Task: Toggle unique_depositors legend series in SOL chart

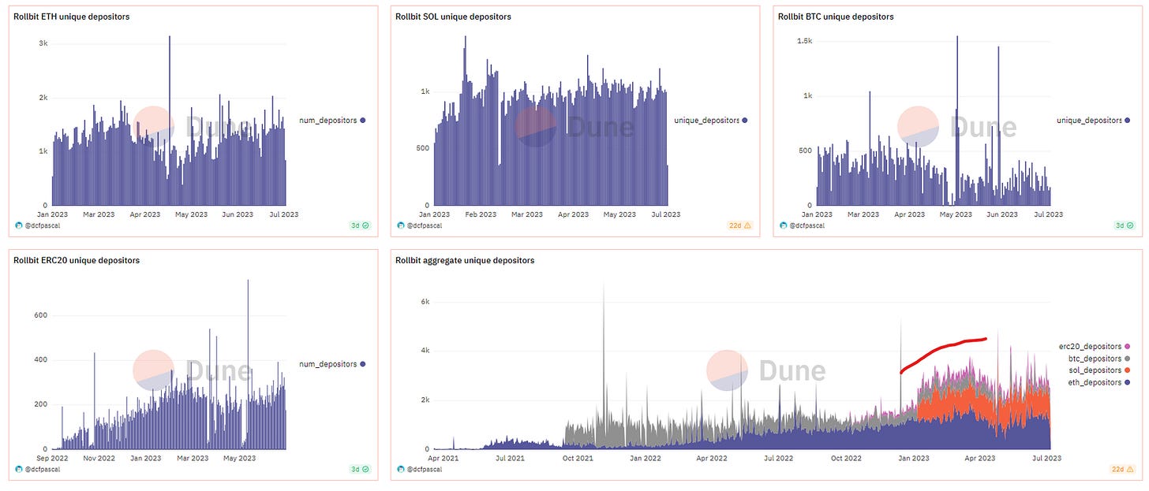Action: tap(710, 121)
